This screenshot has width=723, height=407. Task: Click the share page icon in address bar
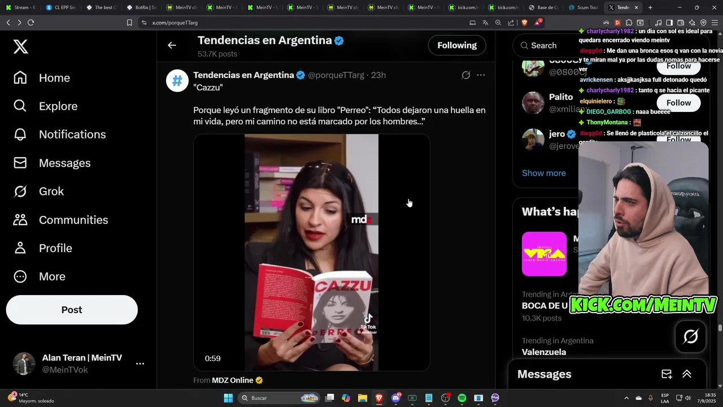pos(511,23)
